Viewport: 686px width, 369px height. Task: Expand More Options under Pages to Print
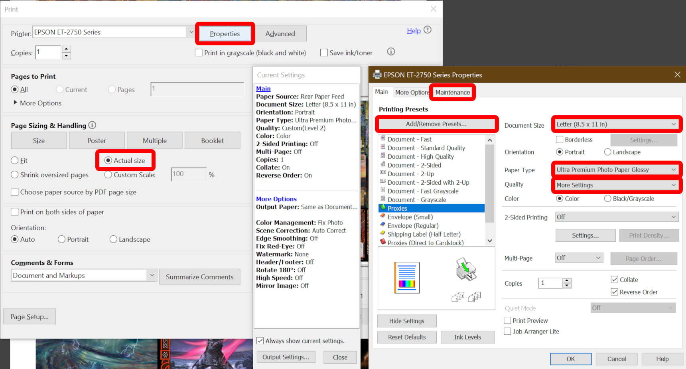pos(16,103)
